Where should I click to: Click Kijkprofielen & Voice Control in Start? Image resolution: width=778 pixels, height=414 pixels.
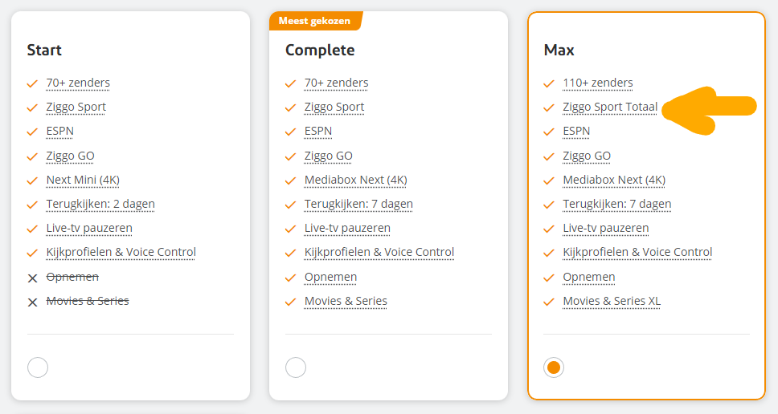[121, 252]
